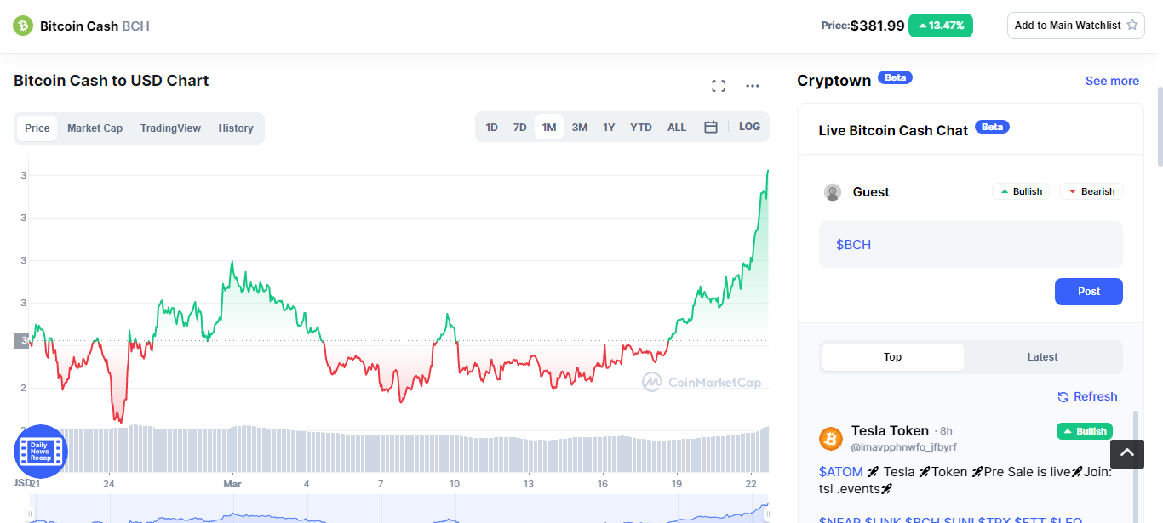The width and height of the screenshot is (1163, 523).
Task: Click the $381.99 price value
Action: [877, 26]
